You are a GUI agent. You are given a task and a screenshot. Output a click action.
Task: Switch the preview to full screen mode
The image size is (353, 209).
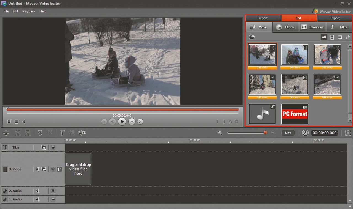9,122
